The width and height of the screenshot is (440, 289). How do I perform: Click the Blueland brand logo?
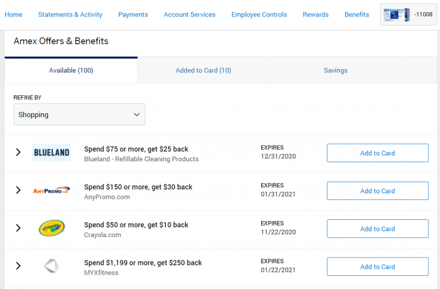pos(51,152)
